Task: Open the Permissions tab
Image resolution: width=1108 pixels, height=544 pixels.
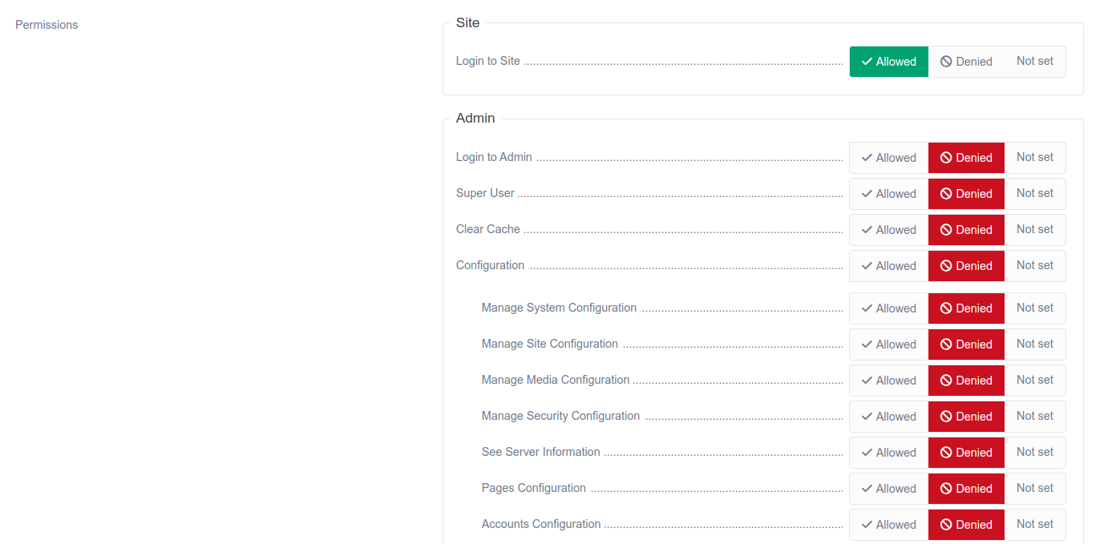Action: [x=47, y=25]
